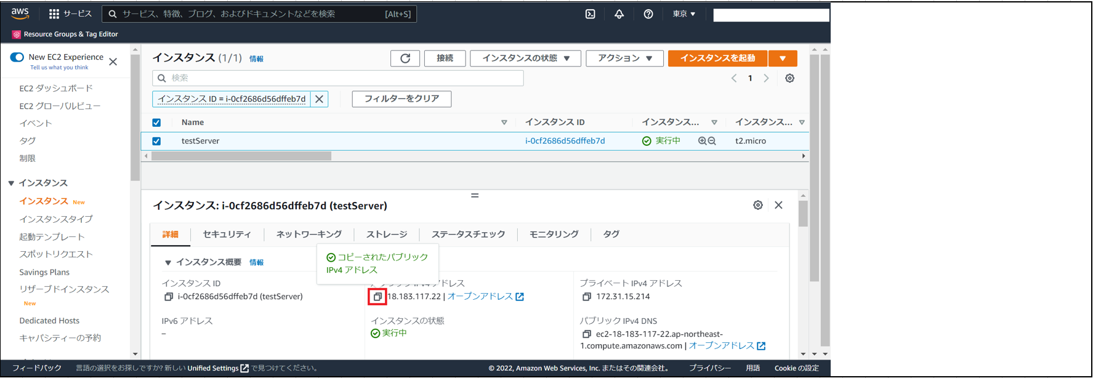Viewport: 1093px width, 378px height.
Task: Click zoom-in icon next to running status
Action: pos(702,141)
